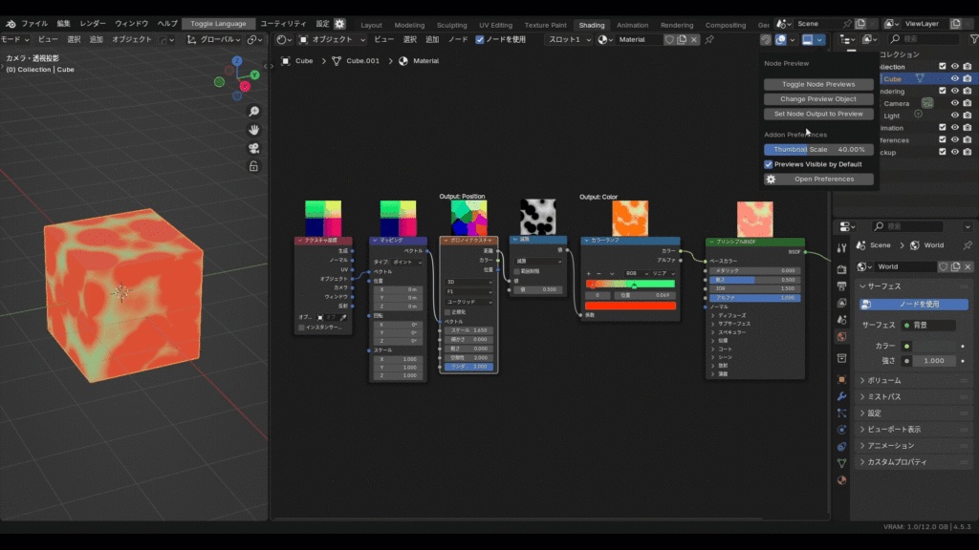Adjust the Thumbnail Scale slider
This screenshot has width=979, height=550.
pyautogui.click(x=818, y=150)
